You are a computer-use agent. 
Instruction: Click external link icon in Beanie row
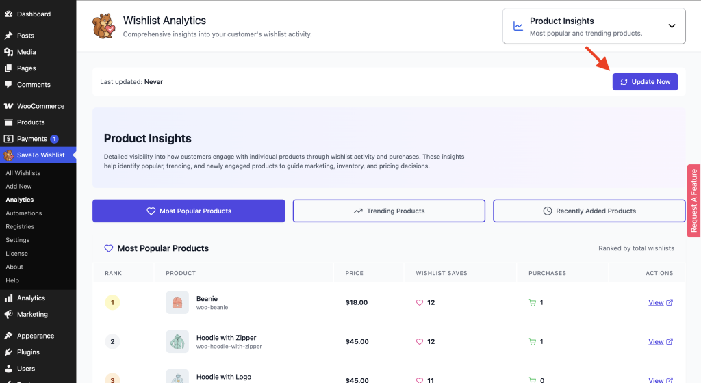pos(670,303)
